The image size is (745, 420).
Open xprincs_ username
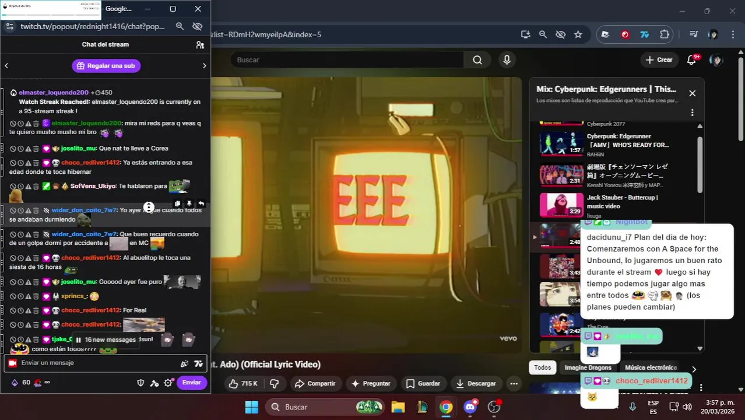[x=74, y=296]
